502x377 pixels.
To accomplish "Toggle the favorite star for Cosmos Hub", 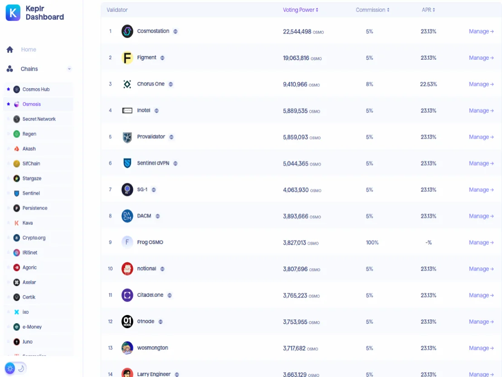I will 8,89.
